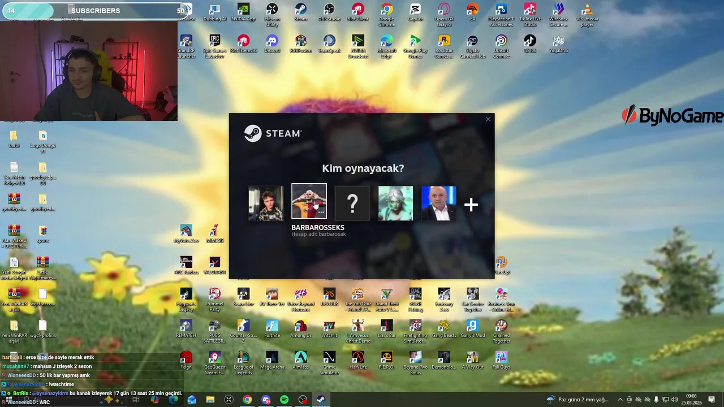
Task: Select the Grand Theft Auto V shortcut
Action: (x=386, y=300)
